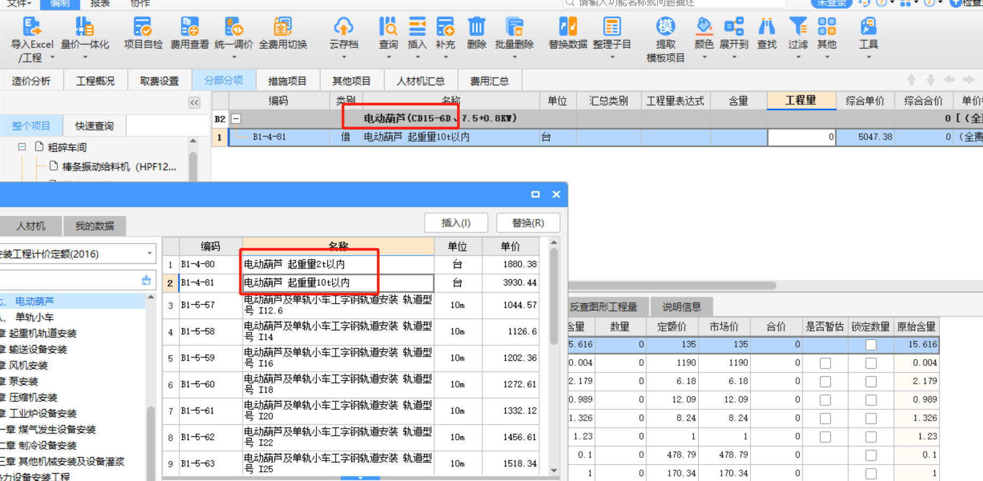Click the quota list vertical scrollbar thumb
Screen dimensions: 983x481
coord(553,296)
